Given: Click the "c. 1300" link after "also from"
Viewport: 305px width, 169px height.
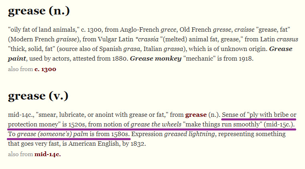Looking at the screenshot, I should click(45, 69).
